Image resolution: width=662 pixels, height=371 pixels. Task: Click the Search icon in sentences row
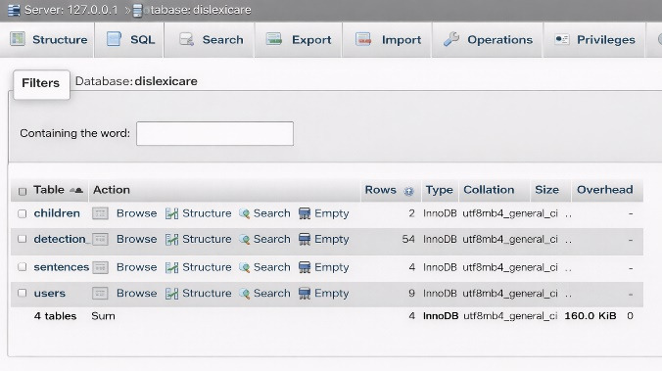[x=245, y=267]
